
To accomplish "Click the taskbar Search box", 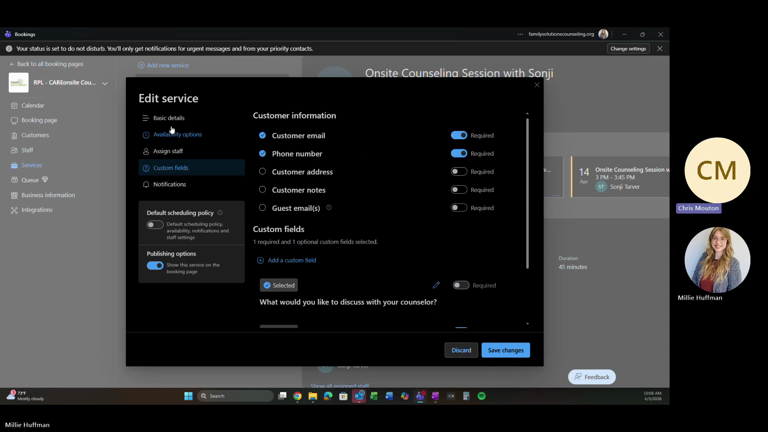I will [x=235, y=396].
